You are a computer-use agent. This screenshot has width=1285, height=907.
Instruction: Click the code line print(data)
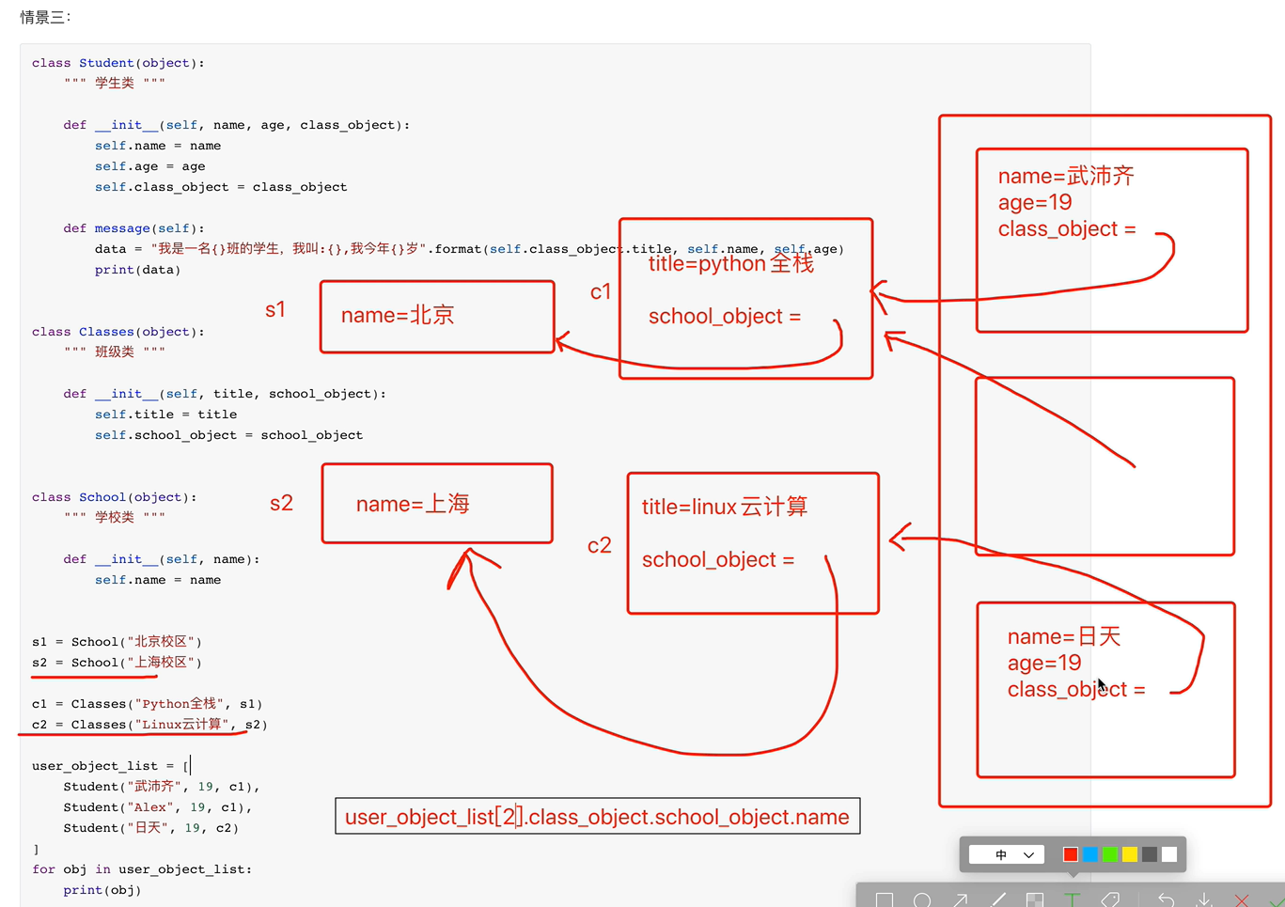point(137,270)
